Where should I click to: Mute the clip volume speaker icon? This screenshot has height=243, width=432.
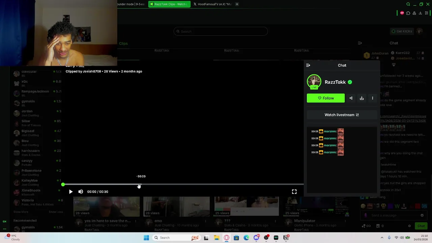(x=81, y=192)
